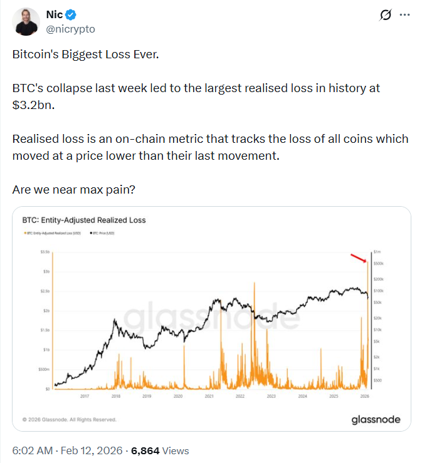The width and height of the screenshot is (422, 463).
Task: Click the 2021 label on the chart axis
Action: pyautogui.click(x=208, y=396)
